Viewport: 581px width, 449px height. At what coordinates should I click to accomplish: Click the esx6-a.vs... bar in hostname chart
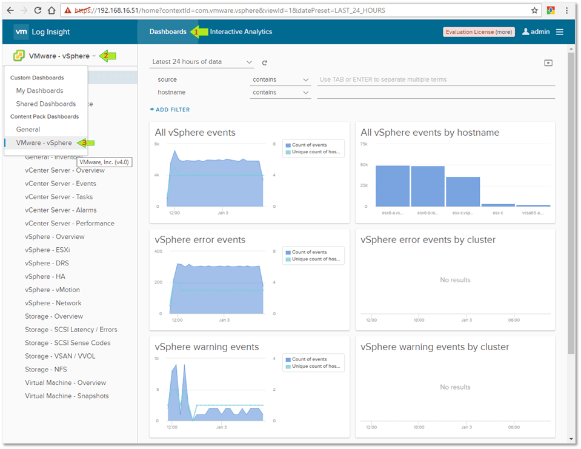click(x=393, y=186)
